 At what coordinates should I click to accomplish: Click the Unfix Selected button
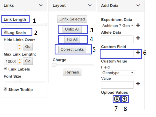(72, 19)
